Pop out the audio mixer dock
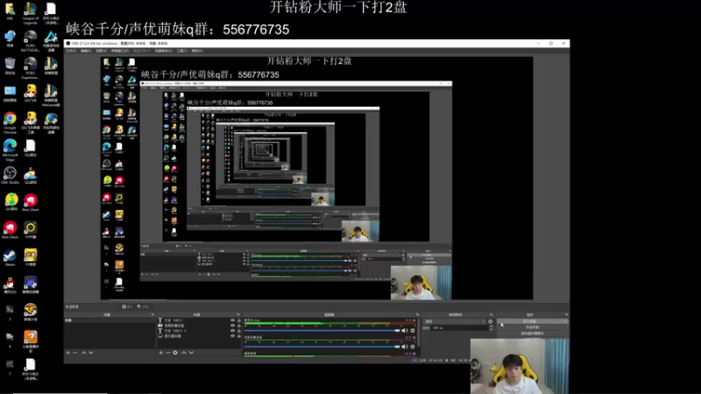 418,314
